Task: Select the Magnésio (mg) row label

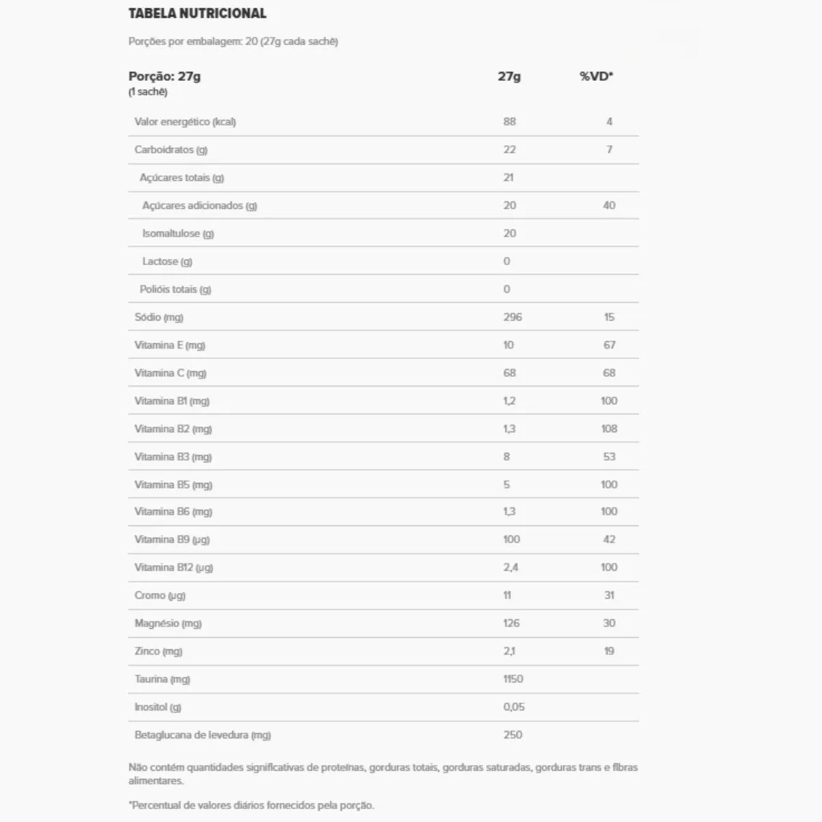Action: (x=168, y=623)
